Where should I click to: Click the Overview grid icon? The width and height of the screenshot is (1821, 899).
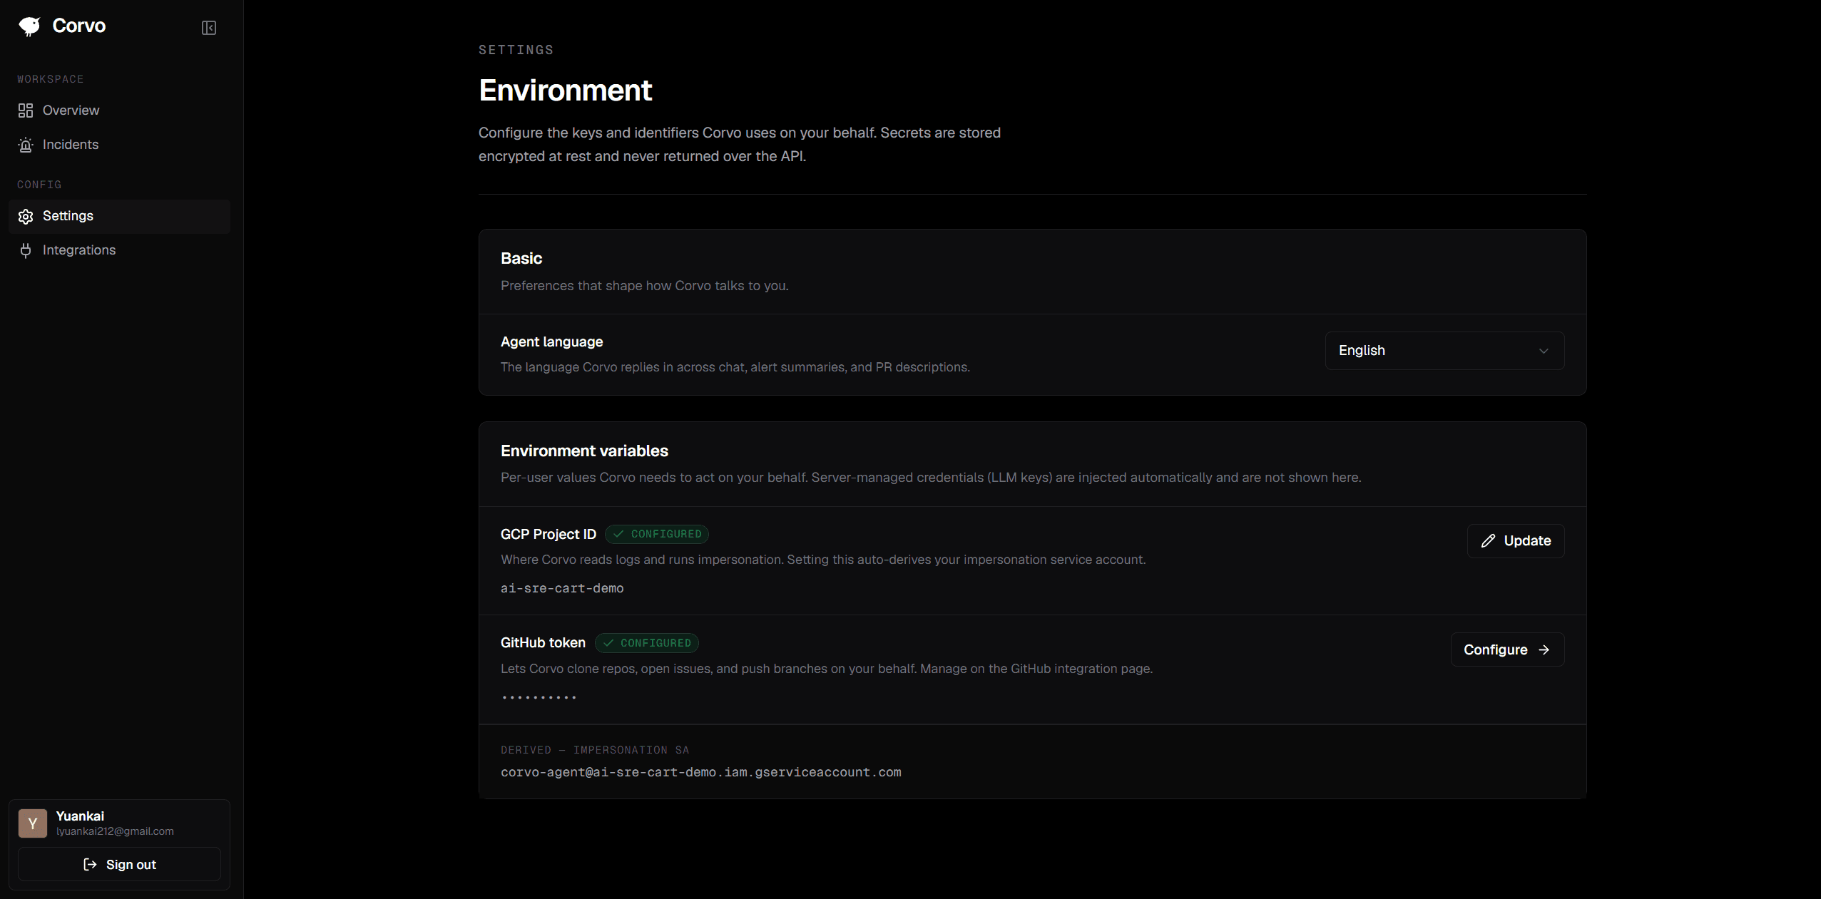[x=26, y=111]
